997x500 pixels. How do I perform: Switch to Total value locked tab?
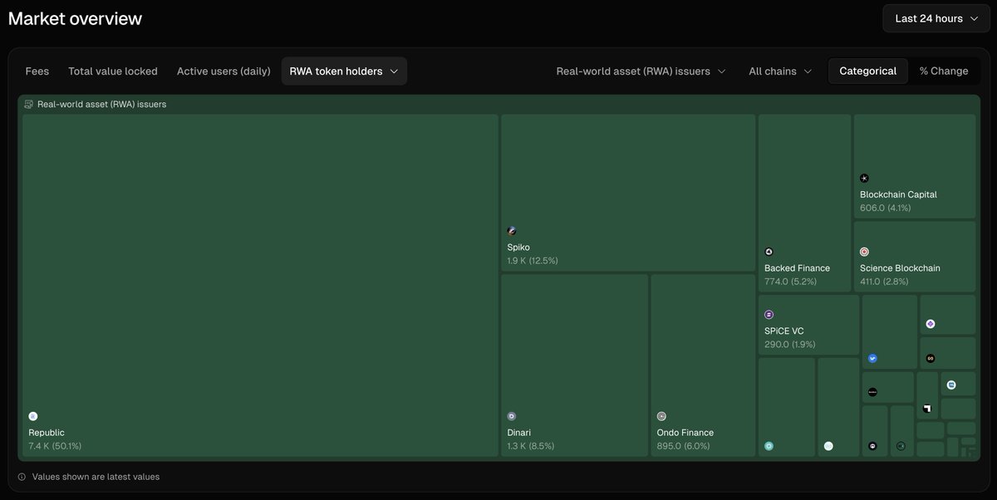[113, 71]
